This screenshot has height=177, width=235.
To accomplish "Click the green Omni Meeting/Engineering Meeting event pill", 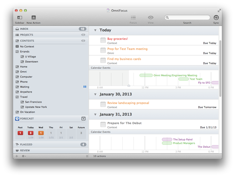I will click(146, 75).
